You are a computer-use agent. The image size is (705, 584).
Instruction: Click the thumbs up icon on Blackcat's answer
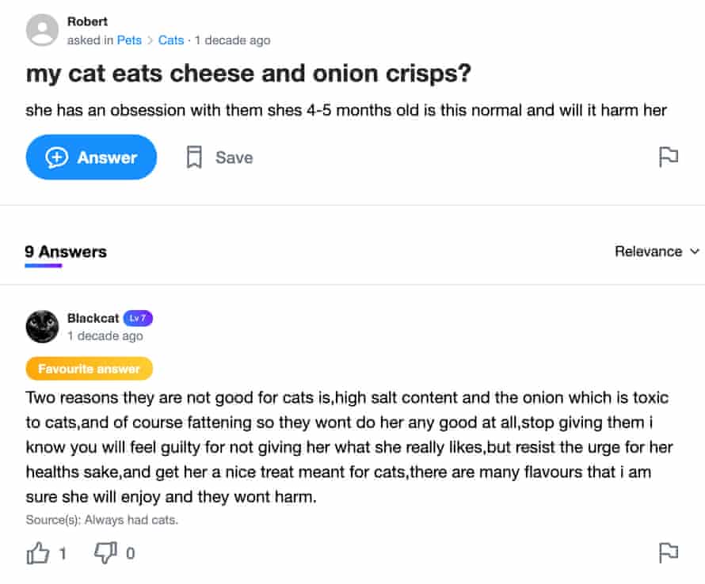pos(38,553)
